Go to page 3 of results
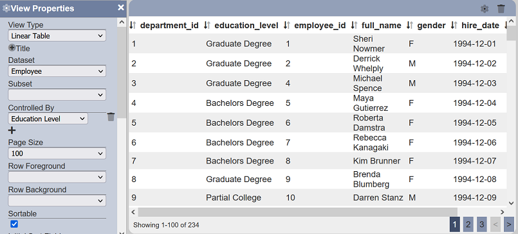This screenshot has height=234, width=518. (x=482, y=225)
